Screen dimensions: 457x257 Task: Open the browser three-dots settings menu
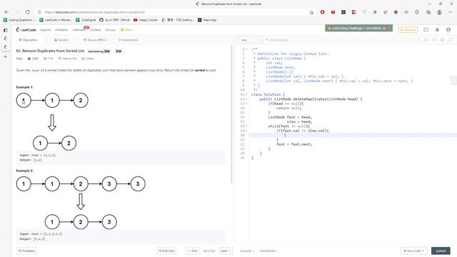[451, 12]
